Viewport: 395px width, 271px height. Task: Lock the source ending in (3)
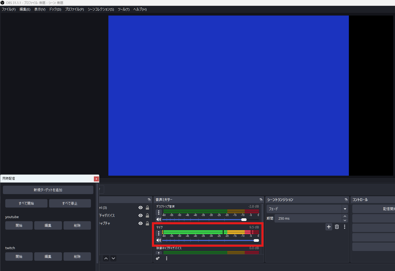(x=147, y=208)
